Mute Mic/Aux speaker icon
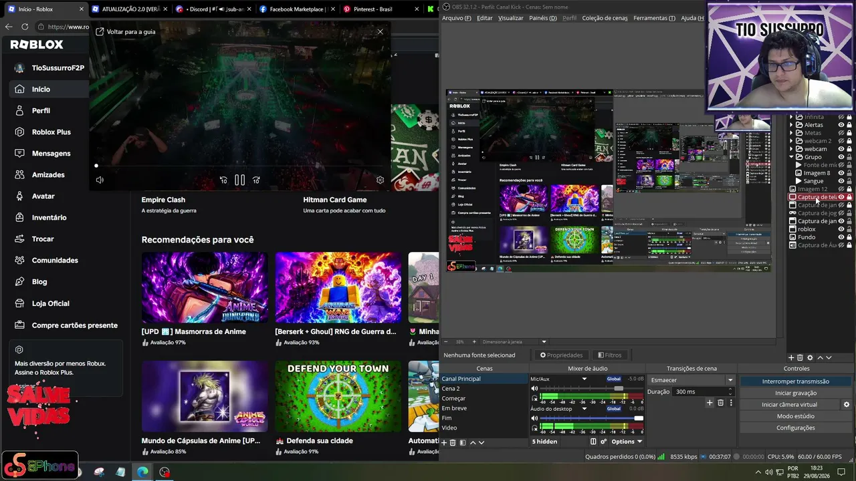The image size is (856, 481). coord(534,389)
